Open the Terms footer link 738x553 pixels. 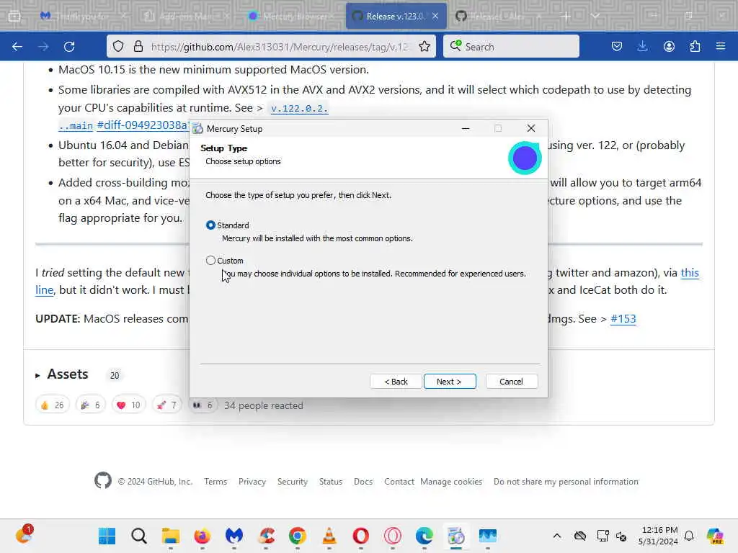click(215, 482)
